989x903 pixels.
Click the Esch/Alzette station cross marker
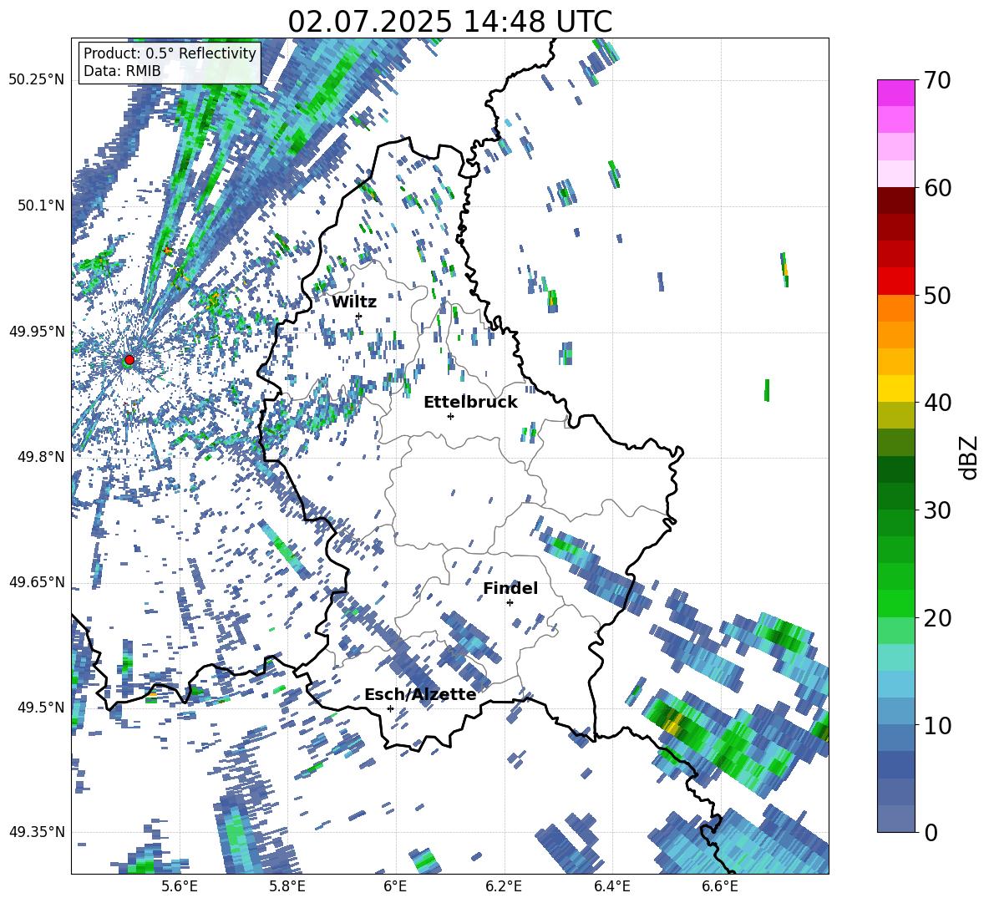[390, 708]
